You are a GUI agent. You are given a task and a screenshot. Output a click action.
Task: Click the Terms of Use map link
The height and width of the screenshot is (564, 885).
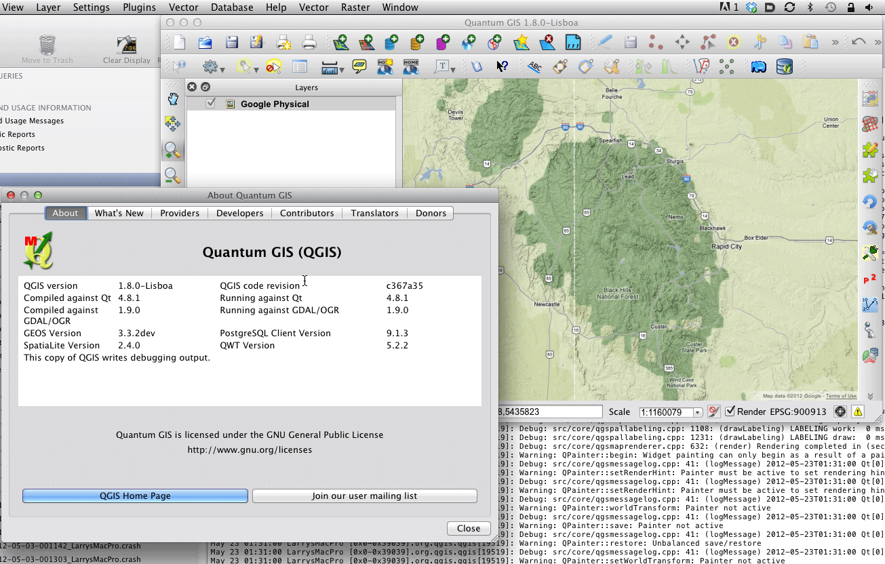[841, 396]
